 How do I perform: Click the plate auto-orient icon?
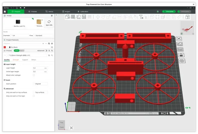(179, 44)
